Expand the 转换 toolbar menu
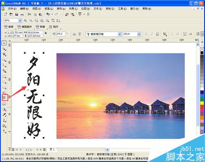Viewport: 205px width, 162px height. click(40, 27)
